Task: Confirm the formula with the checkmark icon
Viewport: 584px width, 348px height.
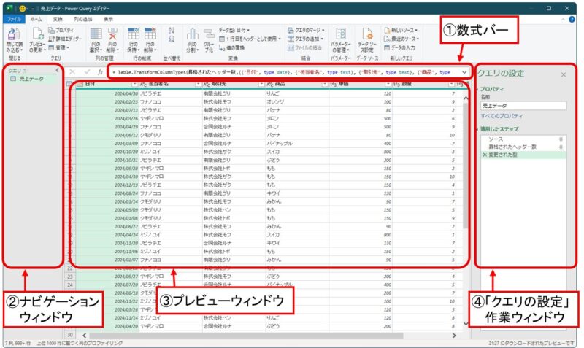Action: 87,71
